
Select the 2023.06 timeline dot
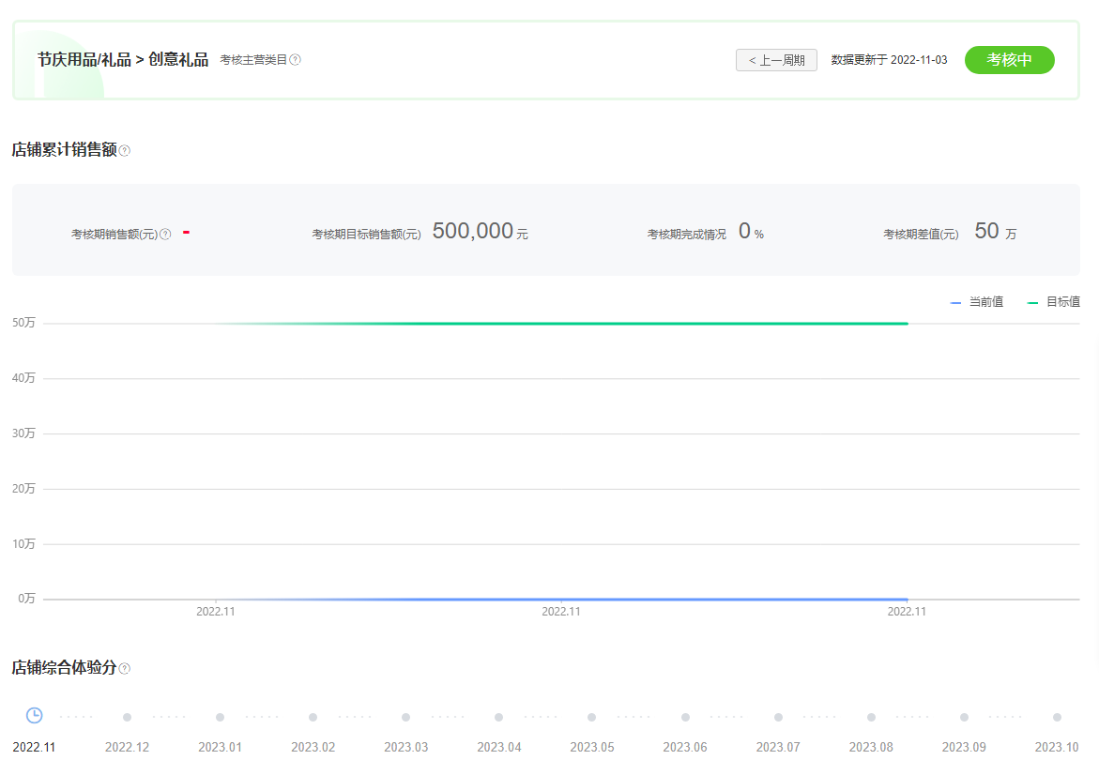685,717
